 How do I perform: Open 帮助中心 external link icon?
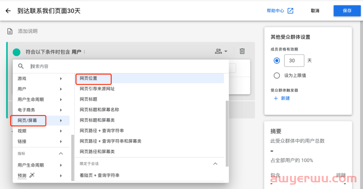[290, 11]
